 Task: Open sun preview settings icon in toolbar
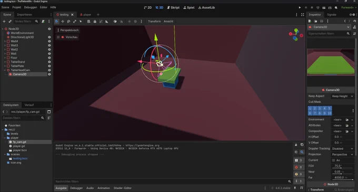(x=129, y=21)
